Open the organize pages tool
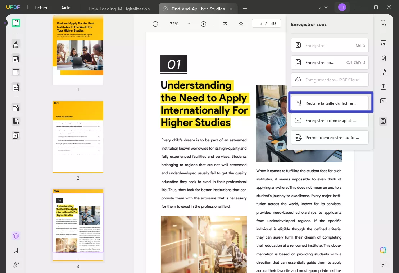Image resolution: width=399 pixels, height=273 pixels. 15,107
